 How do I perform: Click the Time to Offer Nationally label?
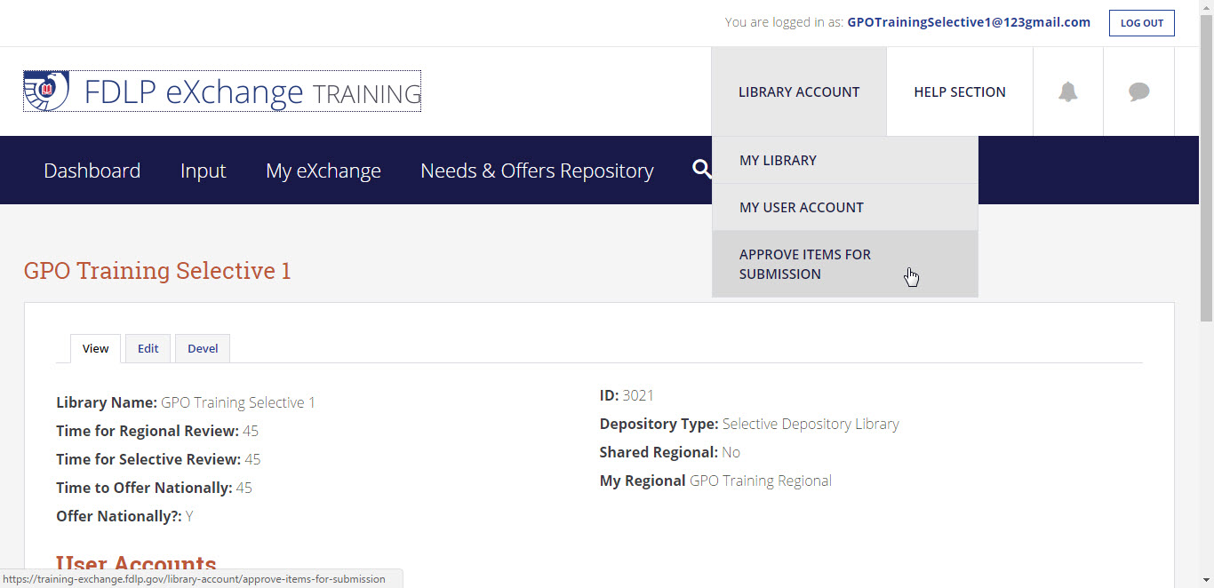click(x=144, y=488)
